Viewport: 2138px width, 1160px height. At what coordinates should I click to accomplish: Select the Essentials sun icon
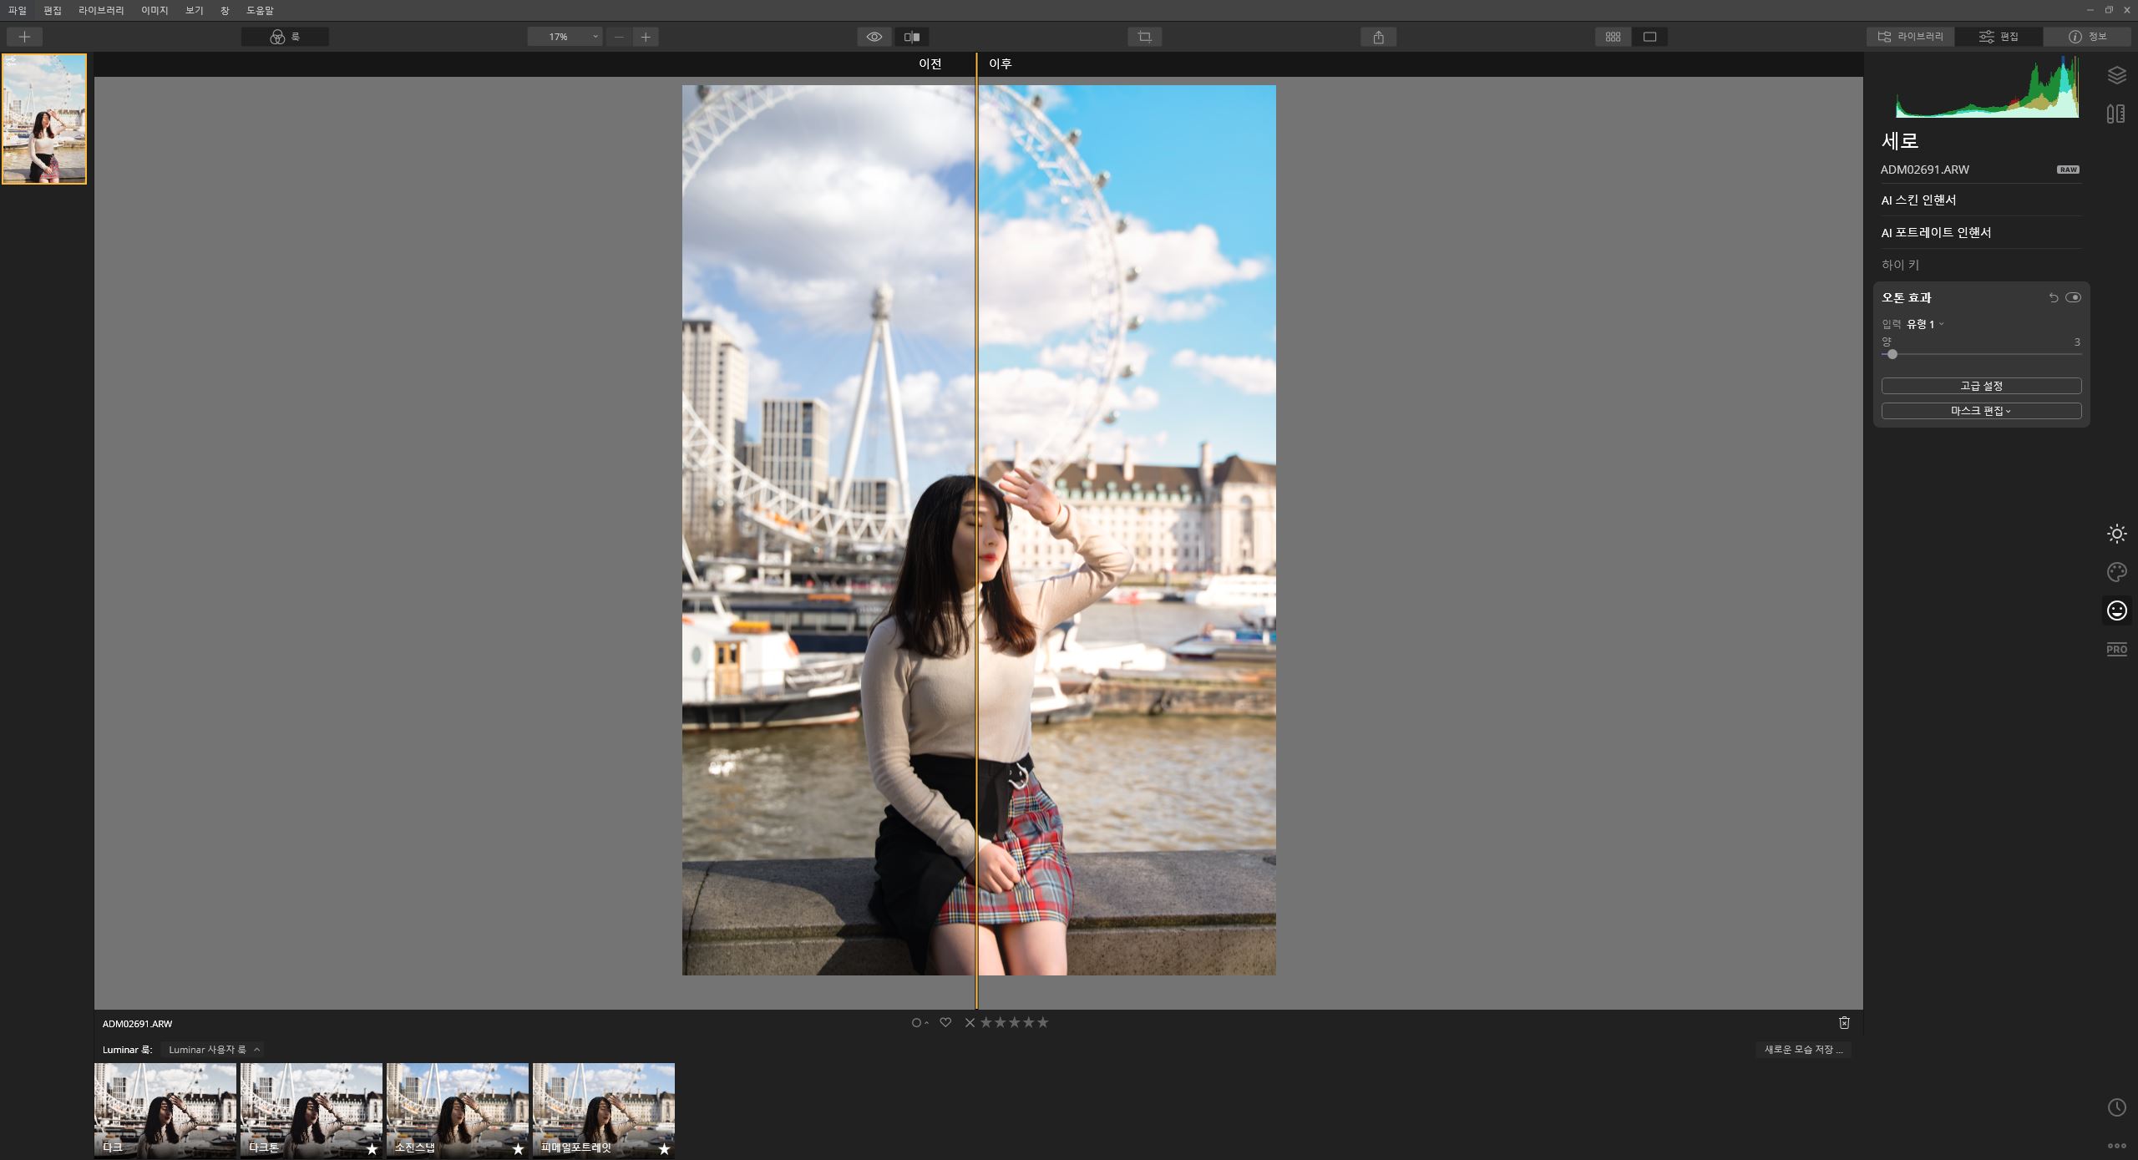pyautogui.click(x=2116, y=534)
